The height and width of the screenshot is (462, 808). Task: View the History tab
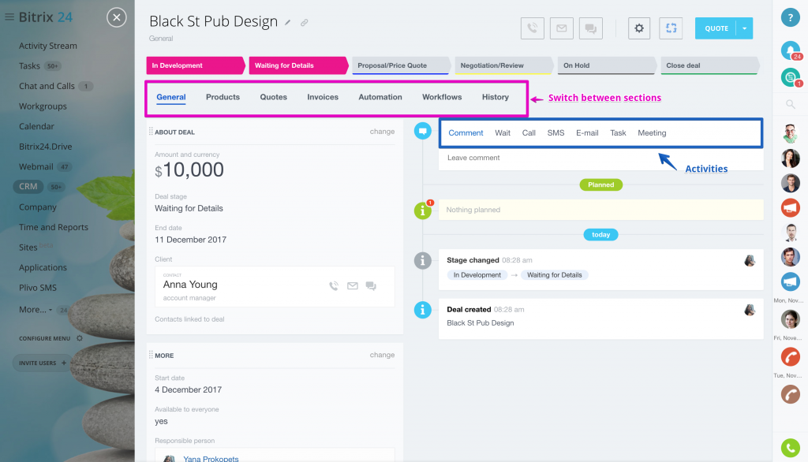coord(496,97)
